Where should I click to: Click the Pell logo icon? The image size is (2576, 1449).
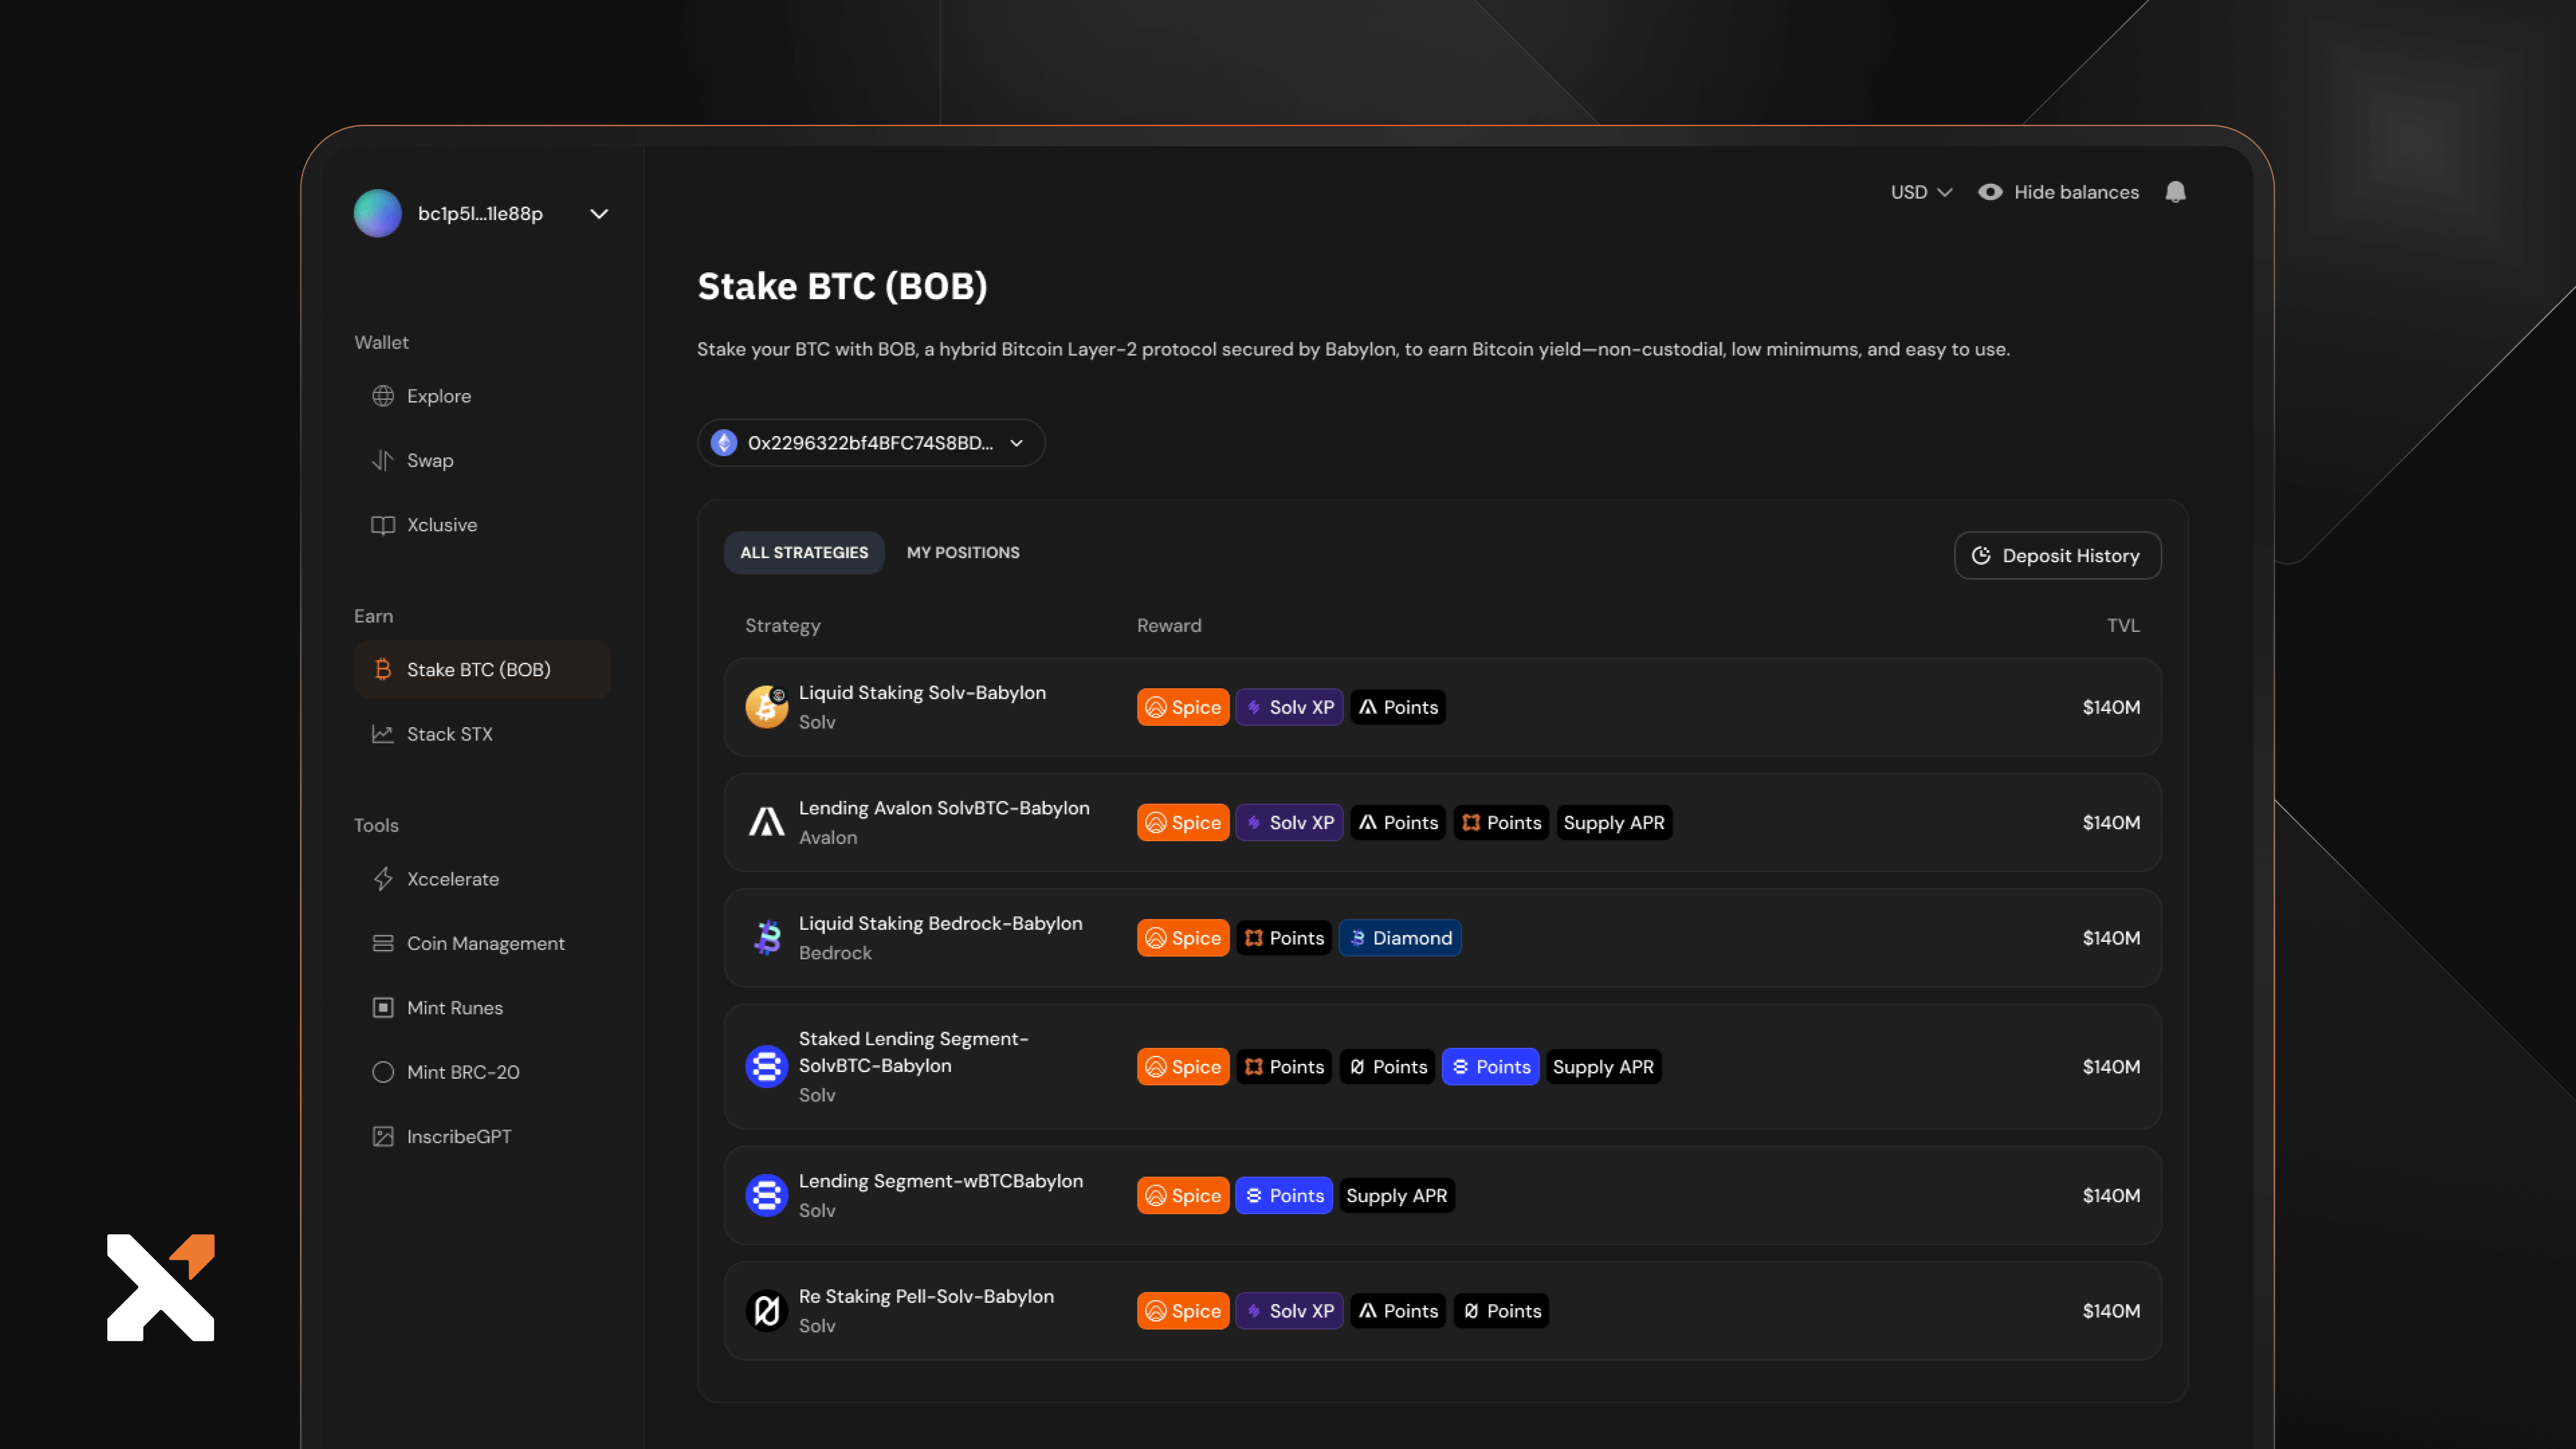coord(767,1311)
